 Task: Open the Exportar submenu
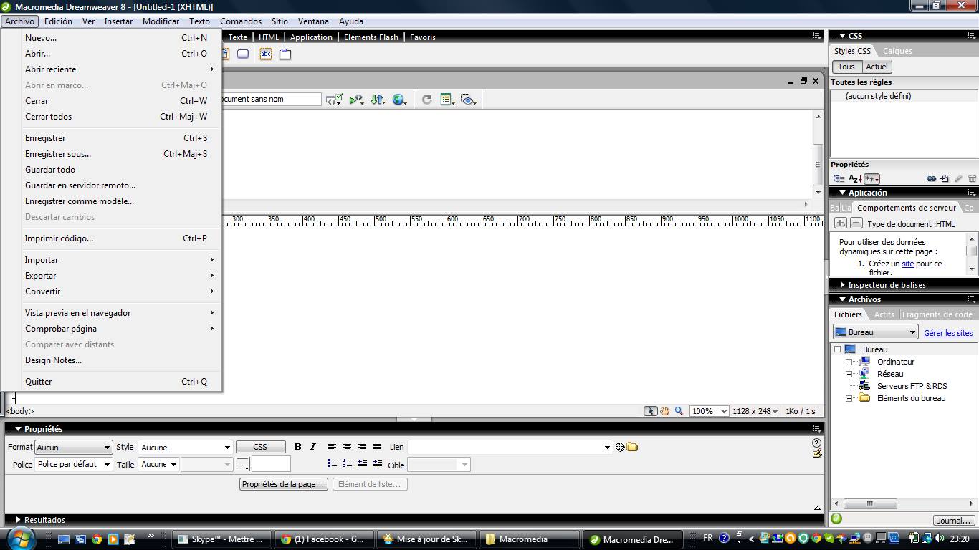(111, 276)
